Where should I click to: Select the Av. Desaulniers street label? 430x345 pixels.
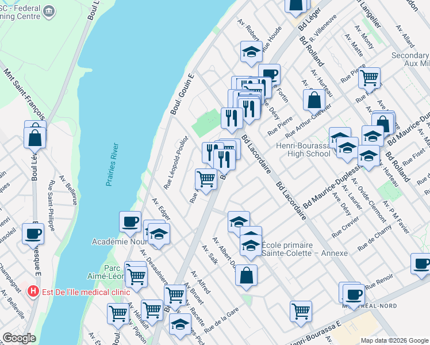153,267
